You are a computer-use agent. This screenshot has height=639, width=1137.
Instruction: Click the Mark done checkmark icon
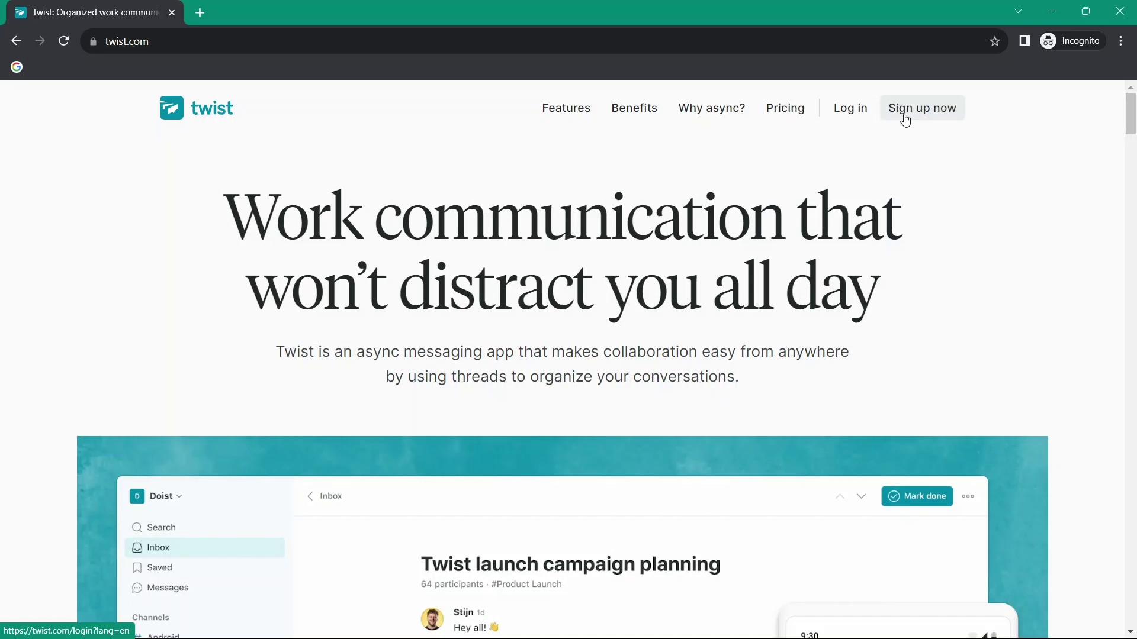tap(894, 496)
